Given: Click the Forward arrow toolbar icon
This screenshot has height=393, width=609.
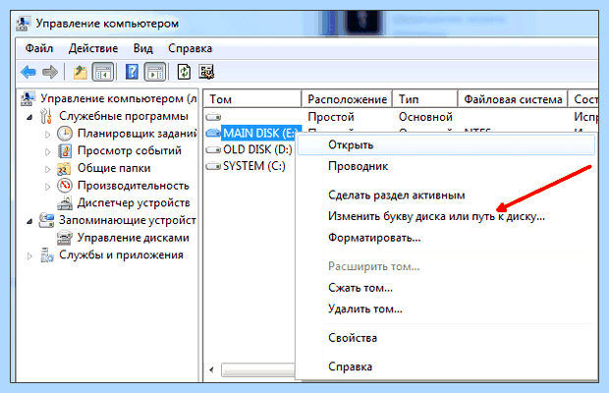Looking at the screenshot, I should (50, 73).
